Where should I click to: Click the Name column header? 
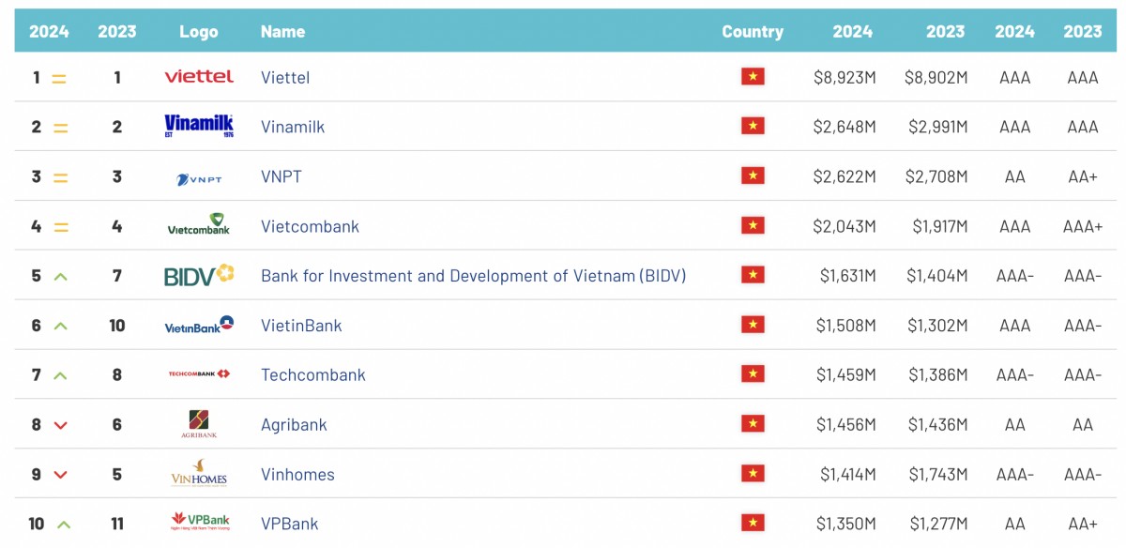[282, 32]
